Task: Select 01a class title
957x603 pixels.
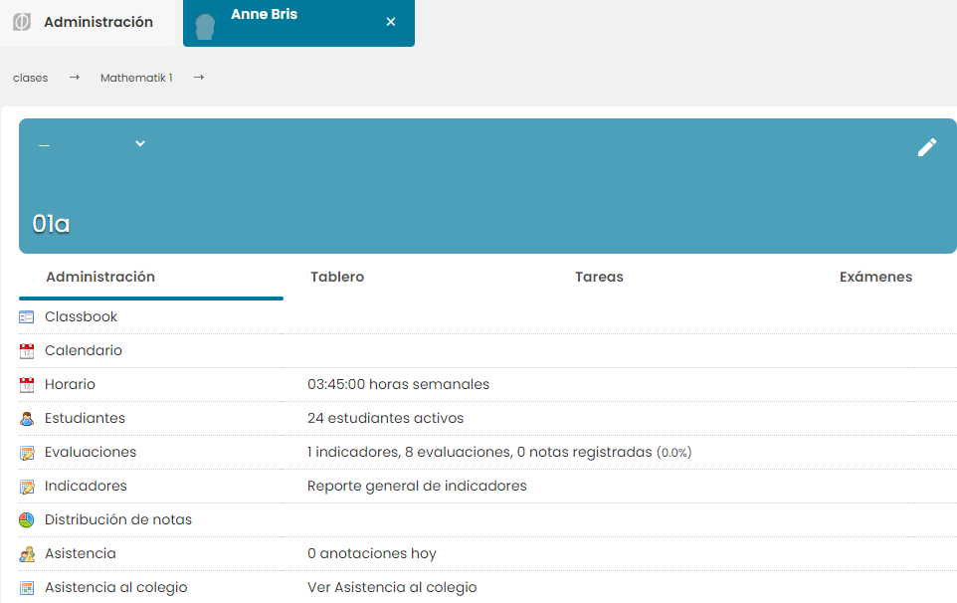Action: coord(52,224)
